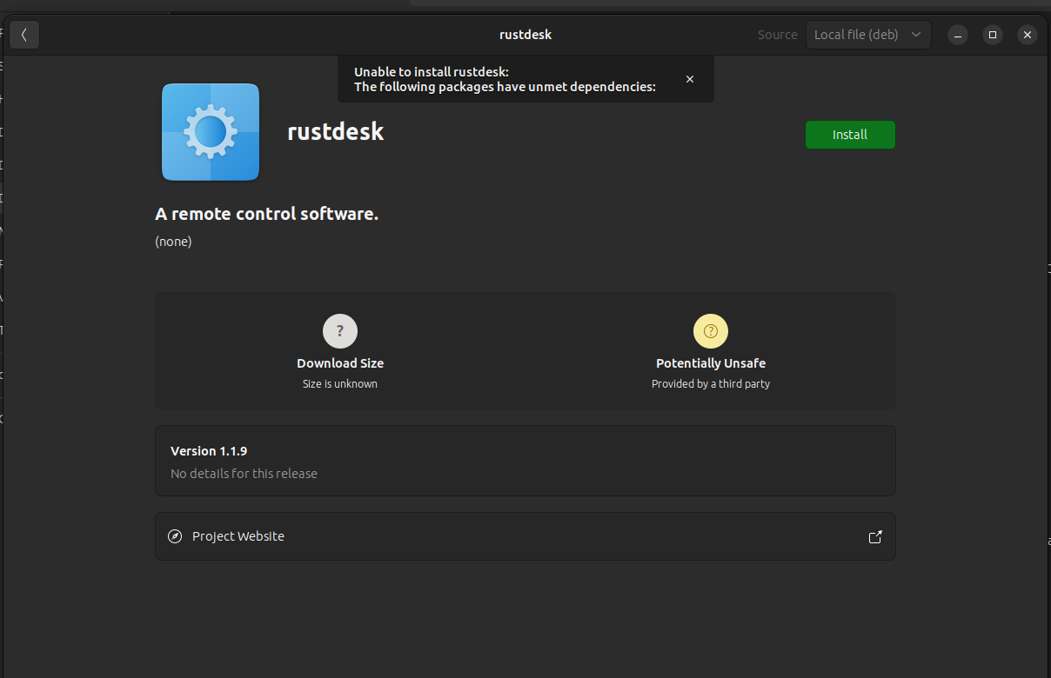Click the compass icon beside Project Website
The image size is (1051, 678).
[175, 536]
